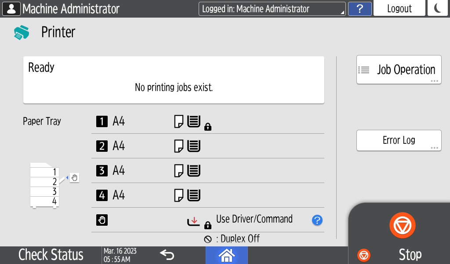Select paper tray 1 A4 row
The height and width of the screenshot is (264, 450).
pyautogui.click(x=207, y=121)
